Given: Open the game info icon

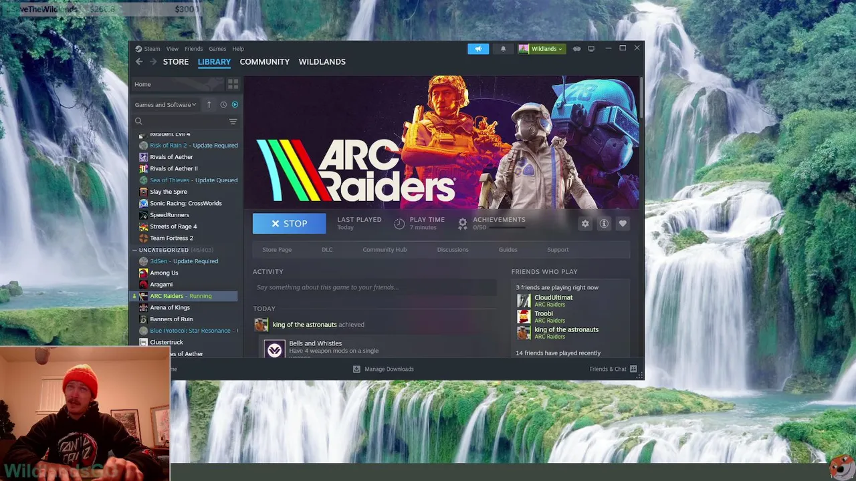Looking at the screenshot, I should (x=604, y=224).
